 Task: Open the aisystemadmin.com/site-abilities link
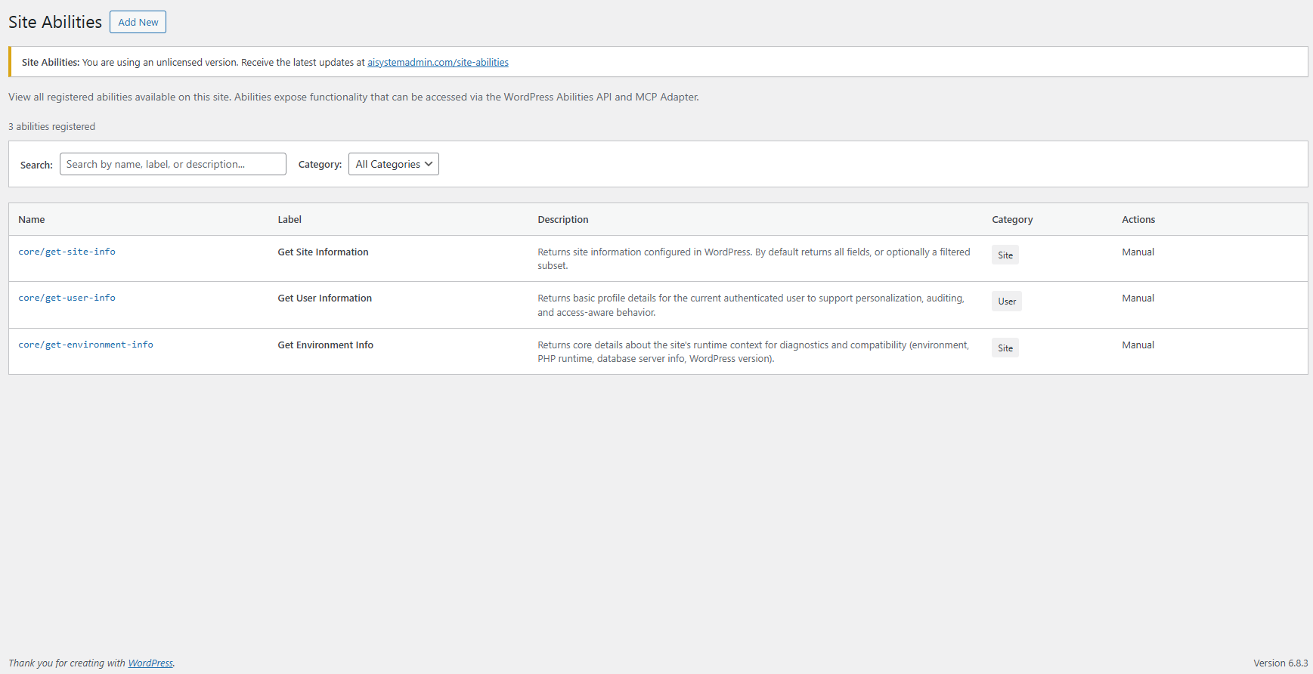[438, 63]
